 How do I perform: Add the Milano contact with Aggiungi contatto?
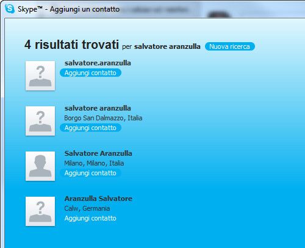pos(90,173)
